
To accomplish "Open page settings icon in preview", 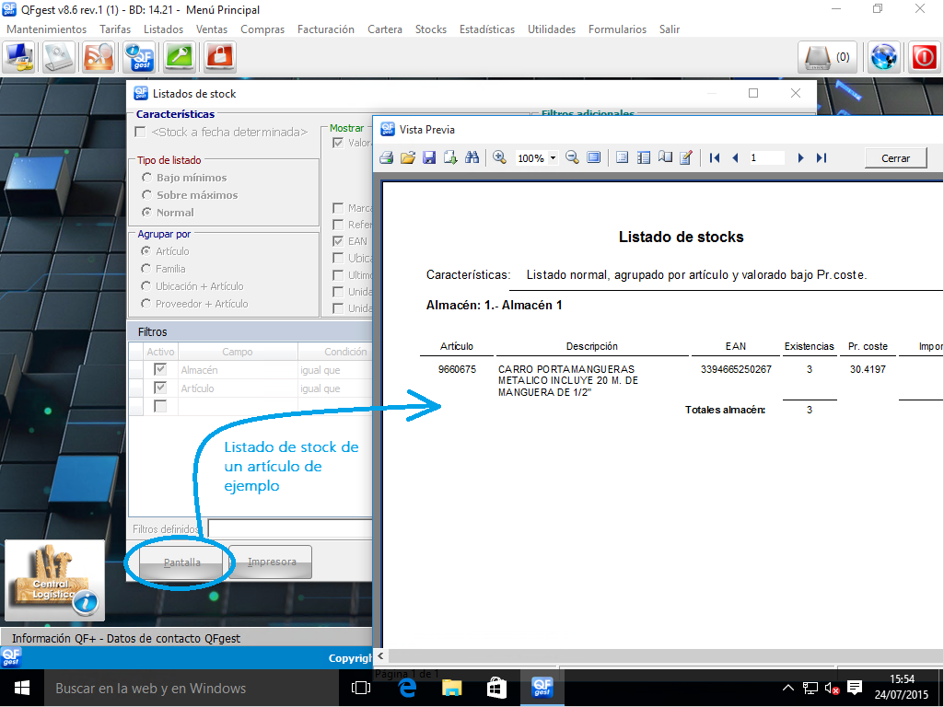I will (665, 157).
